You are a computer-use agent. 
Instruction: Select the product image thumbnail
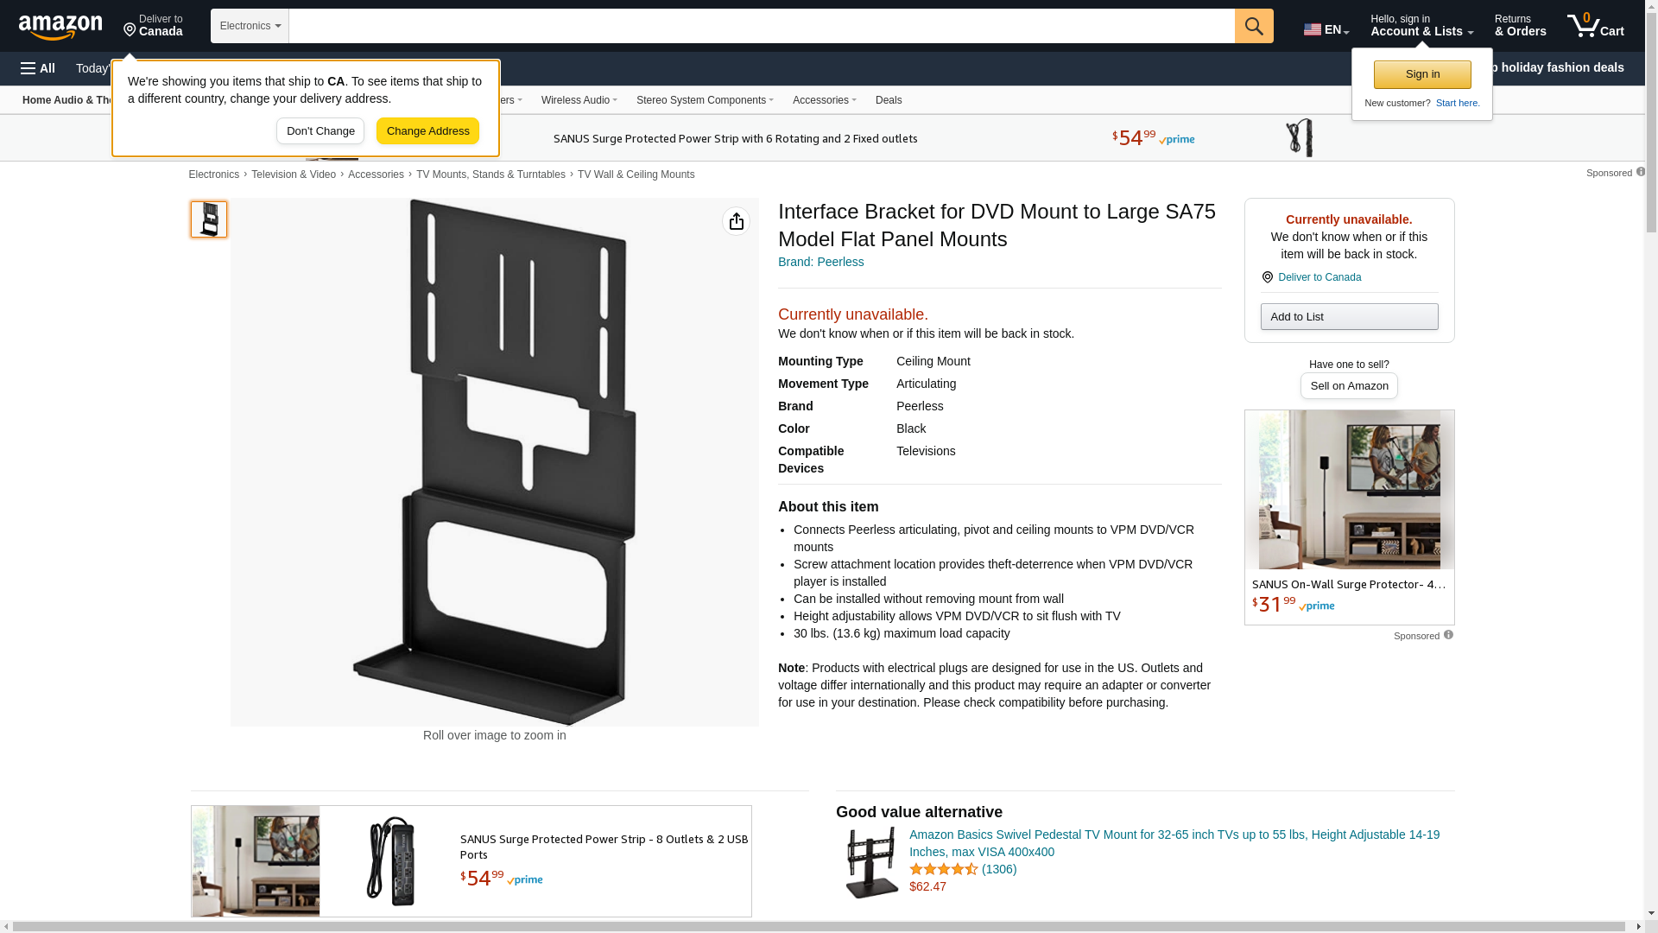click(209, 219)
